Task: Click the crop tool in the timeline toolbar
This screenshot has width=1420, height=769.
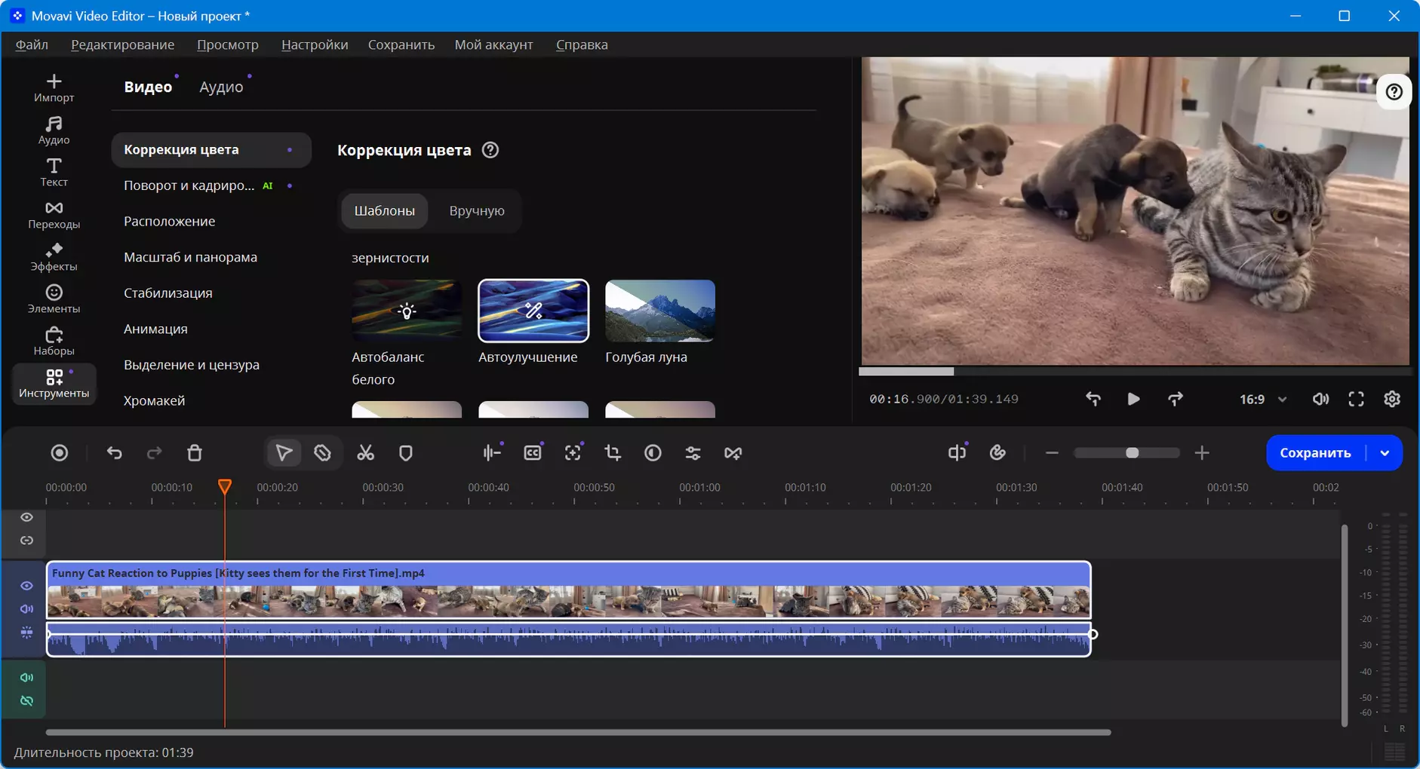Action: (x=613, y=453)
